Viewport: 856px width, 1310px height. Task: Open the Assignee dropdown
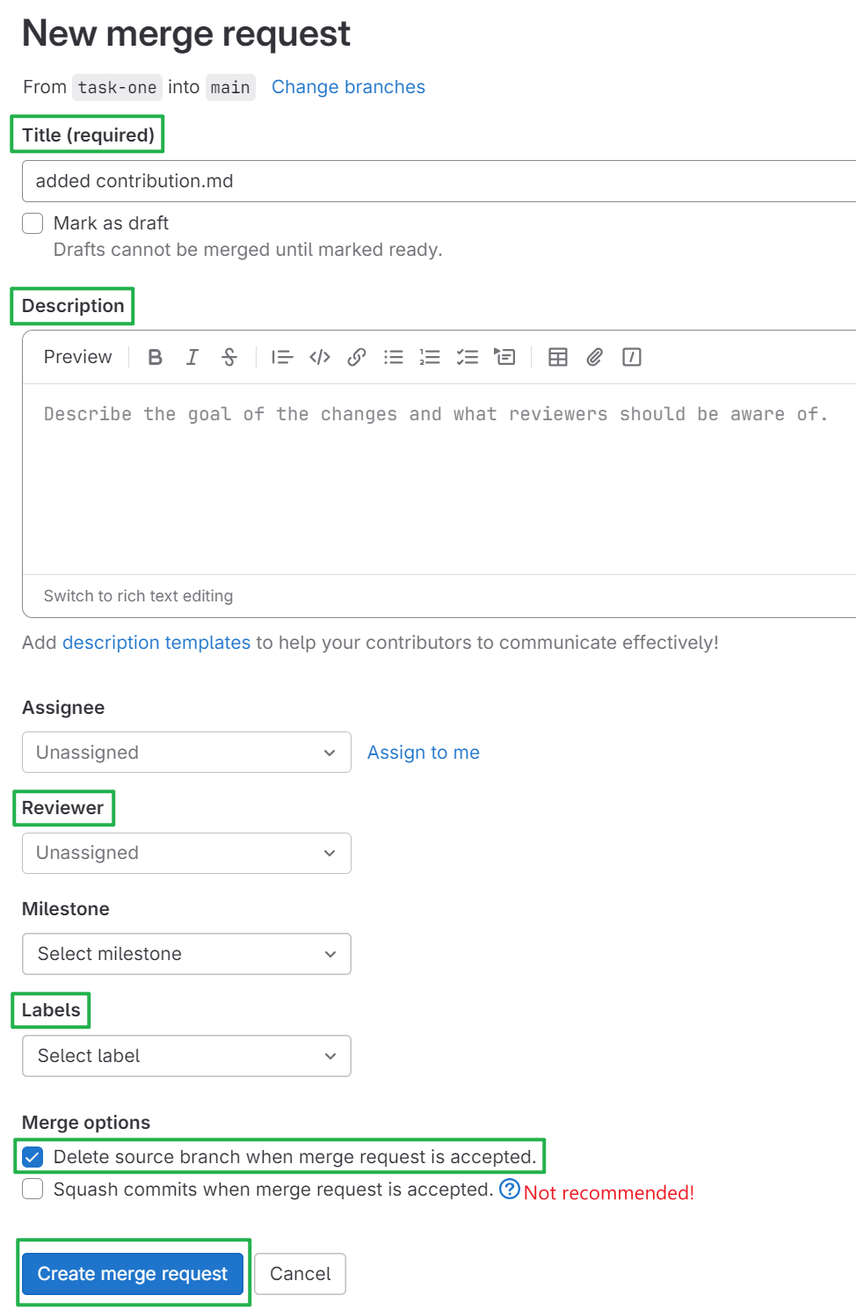click(186, 753)
